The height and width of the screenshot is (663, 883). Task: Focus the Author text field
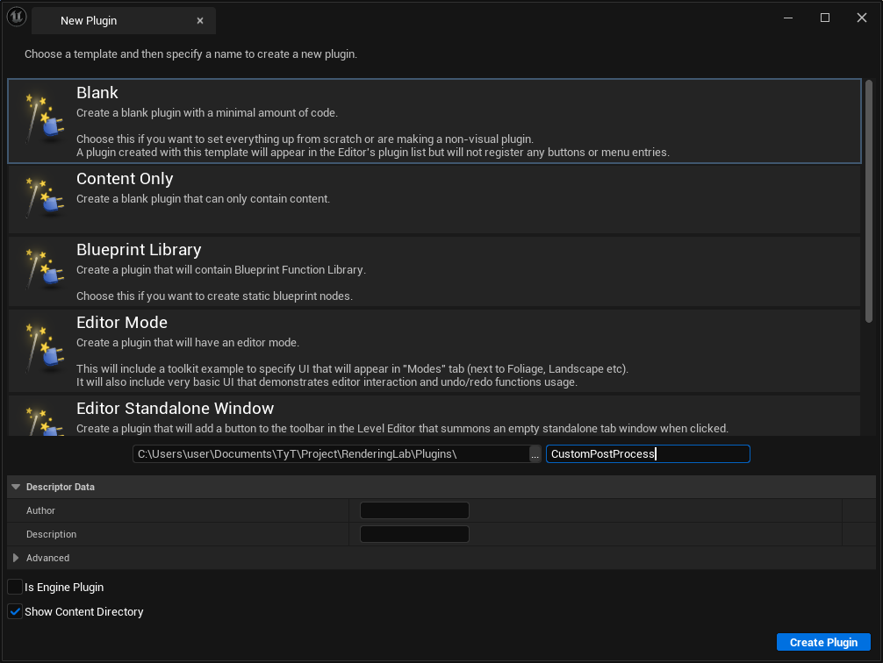(414, 510)
